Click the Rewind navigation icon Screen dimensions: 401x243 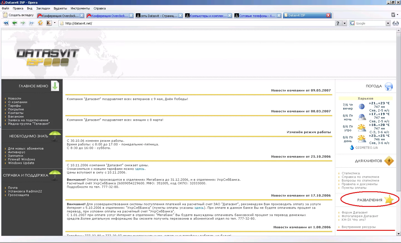(x=6, y=23)
